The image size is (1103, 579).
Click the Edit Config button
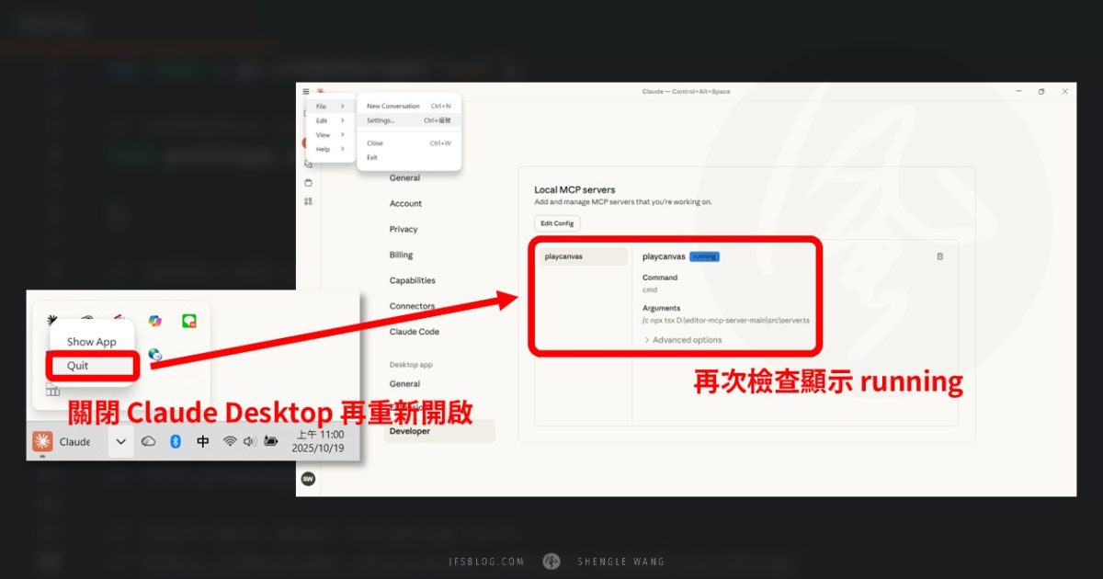point(557,222)
